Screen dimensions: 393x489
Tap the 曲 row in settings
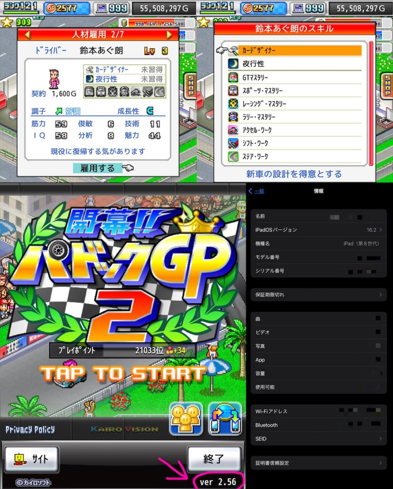point(319,319)
